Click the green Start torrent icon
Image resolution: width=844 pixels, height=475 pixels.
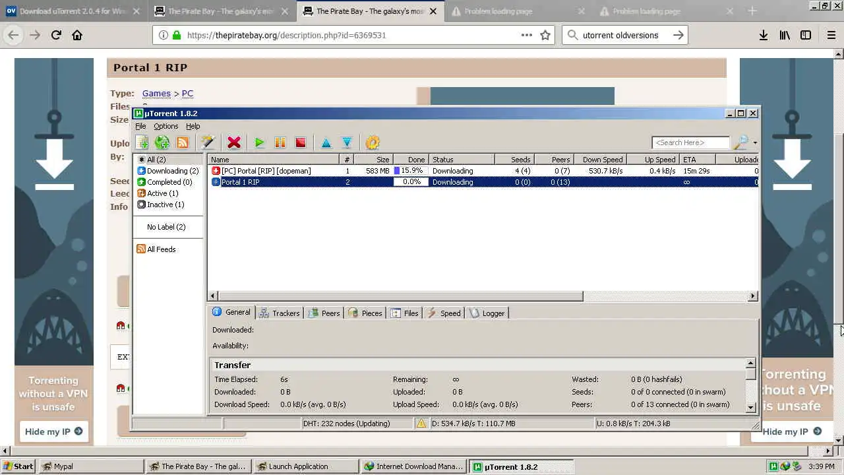259,142
